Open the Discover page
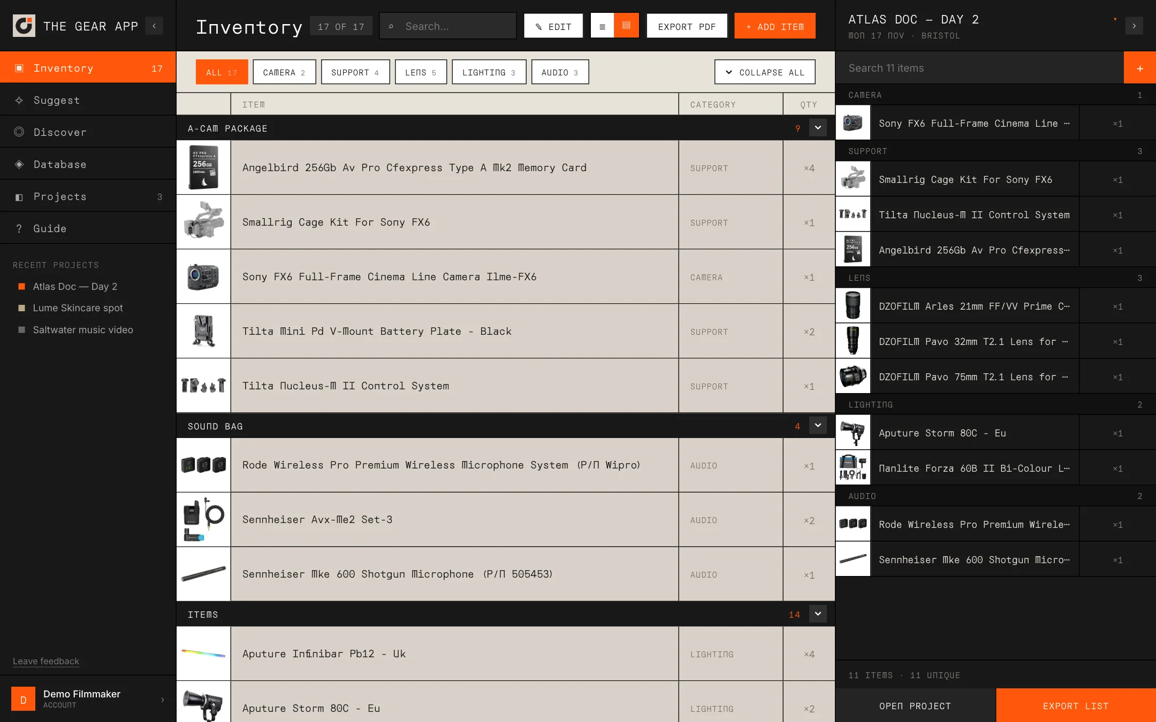Image resolution: width=1156 pixels, height=722 pixels. (88, 132)
